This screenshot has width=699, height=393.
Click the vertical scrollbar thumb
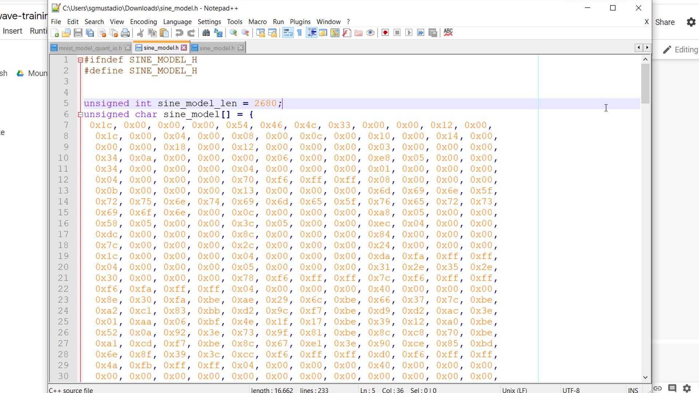(645, 84)
